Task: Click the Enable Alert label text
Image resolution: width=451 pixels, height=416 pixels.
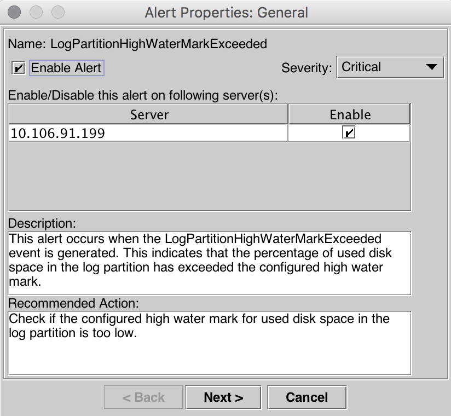Action: click(x=66, y=68)
